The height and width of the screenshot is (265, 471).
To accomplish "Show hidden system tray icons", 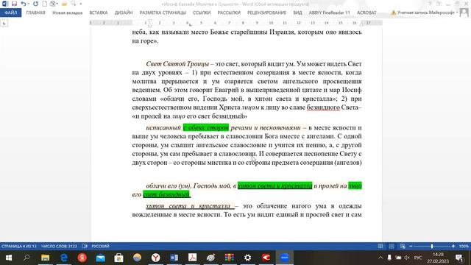I will point(380,258).
